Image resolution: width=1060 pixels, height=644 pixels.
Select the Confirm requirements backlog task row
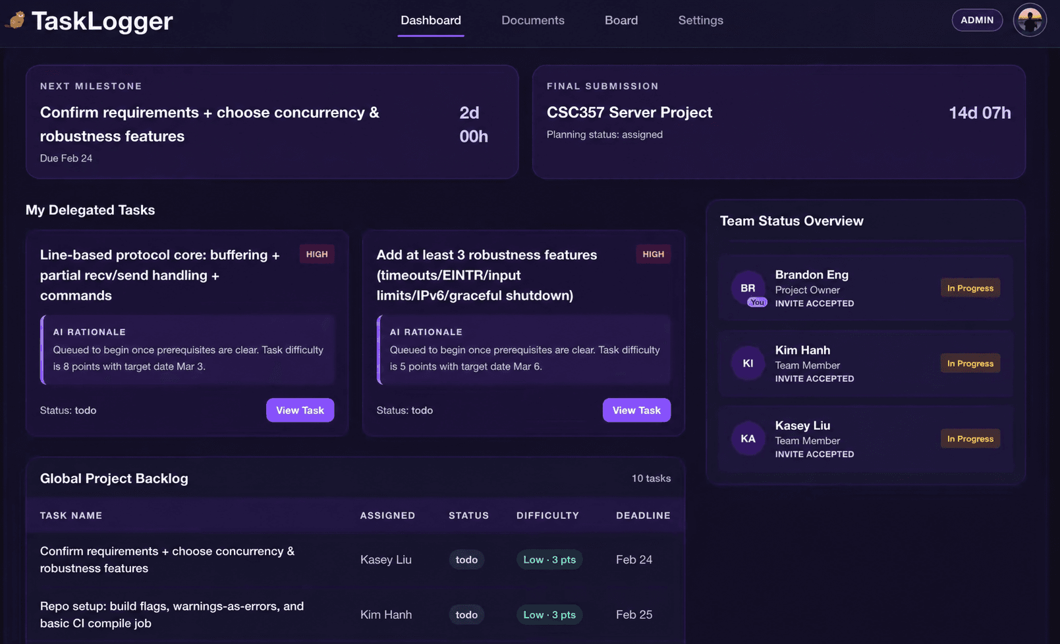(355, 560)
